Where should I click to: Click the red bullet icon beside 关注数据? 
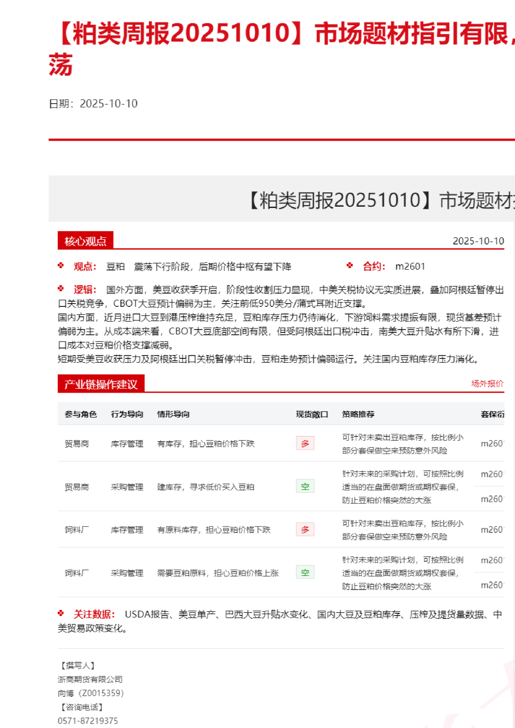(x=61, y=613)
